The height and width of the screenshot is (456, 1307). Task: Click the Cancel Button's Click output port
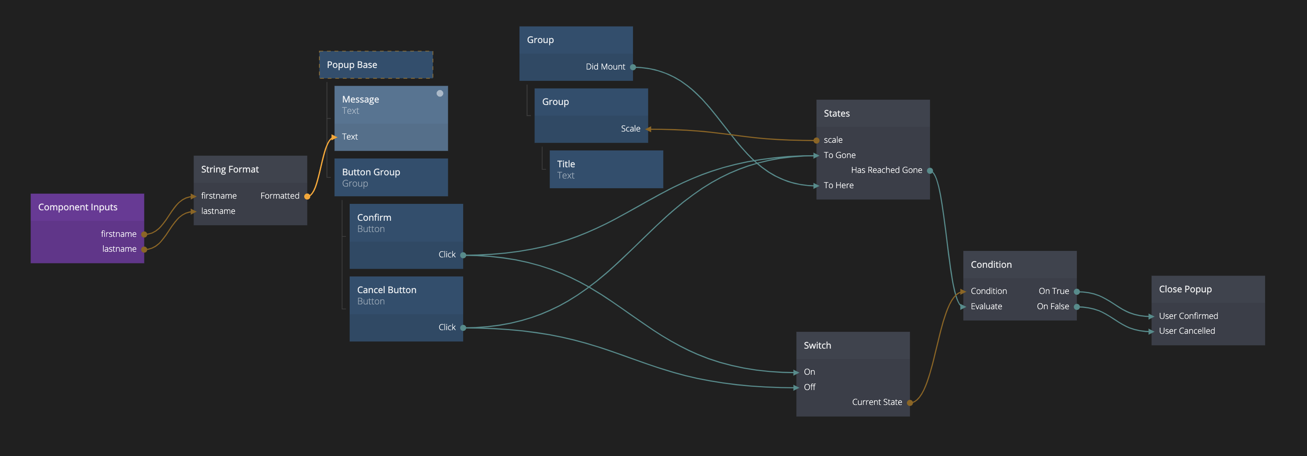click(x=463, y=328)
